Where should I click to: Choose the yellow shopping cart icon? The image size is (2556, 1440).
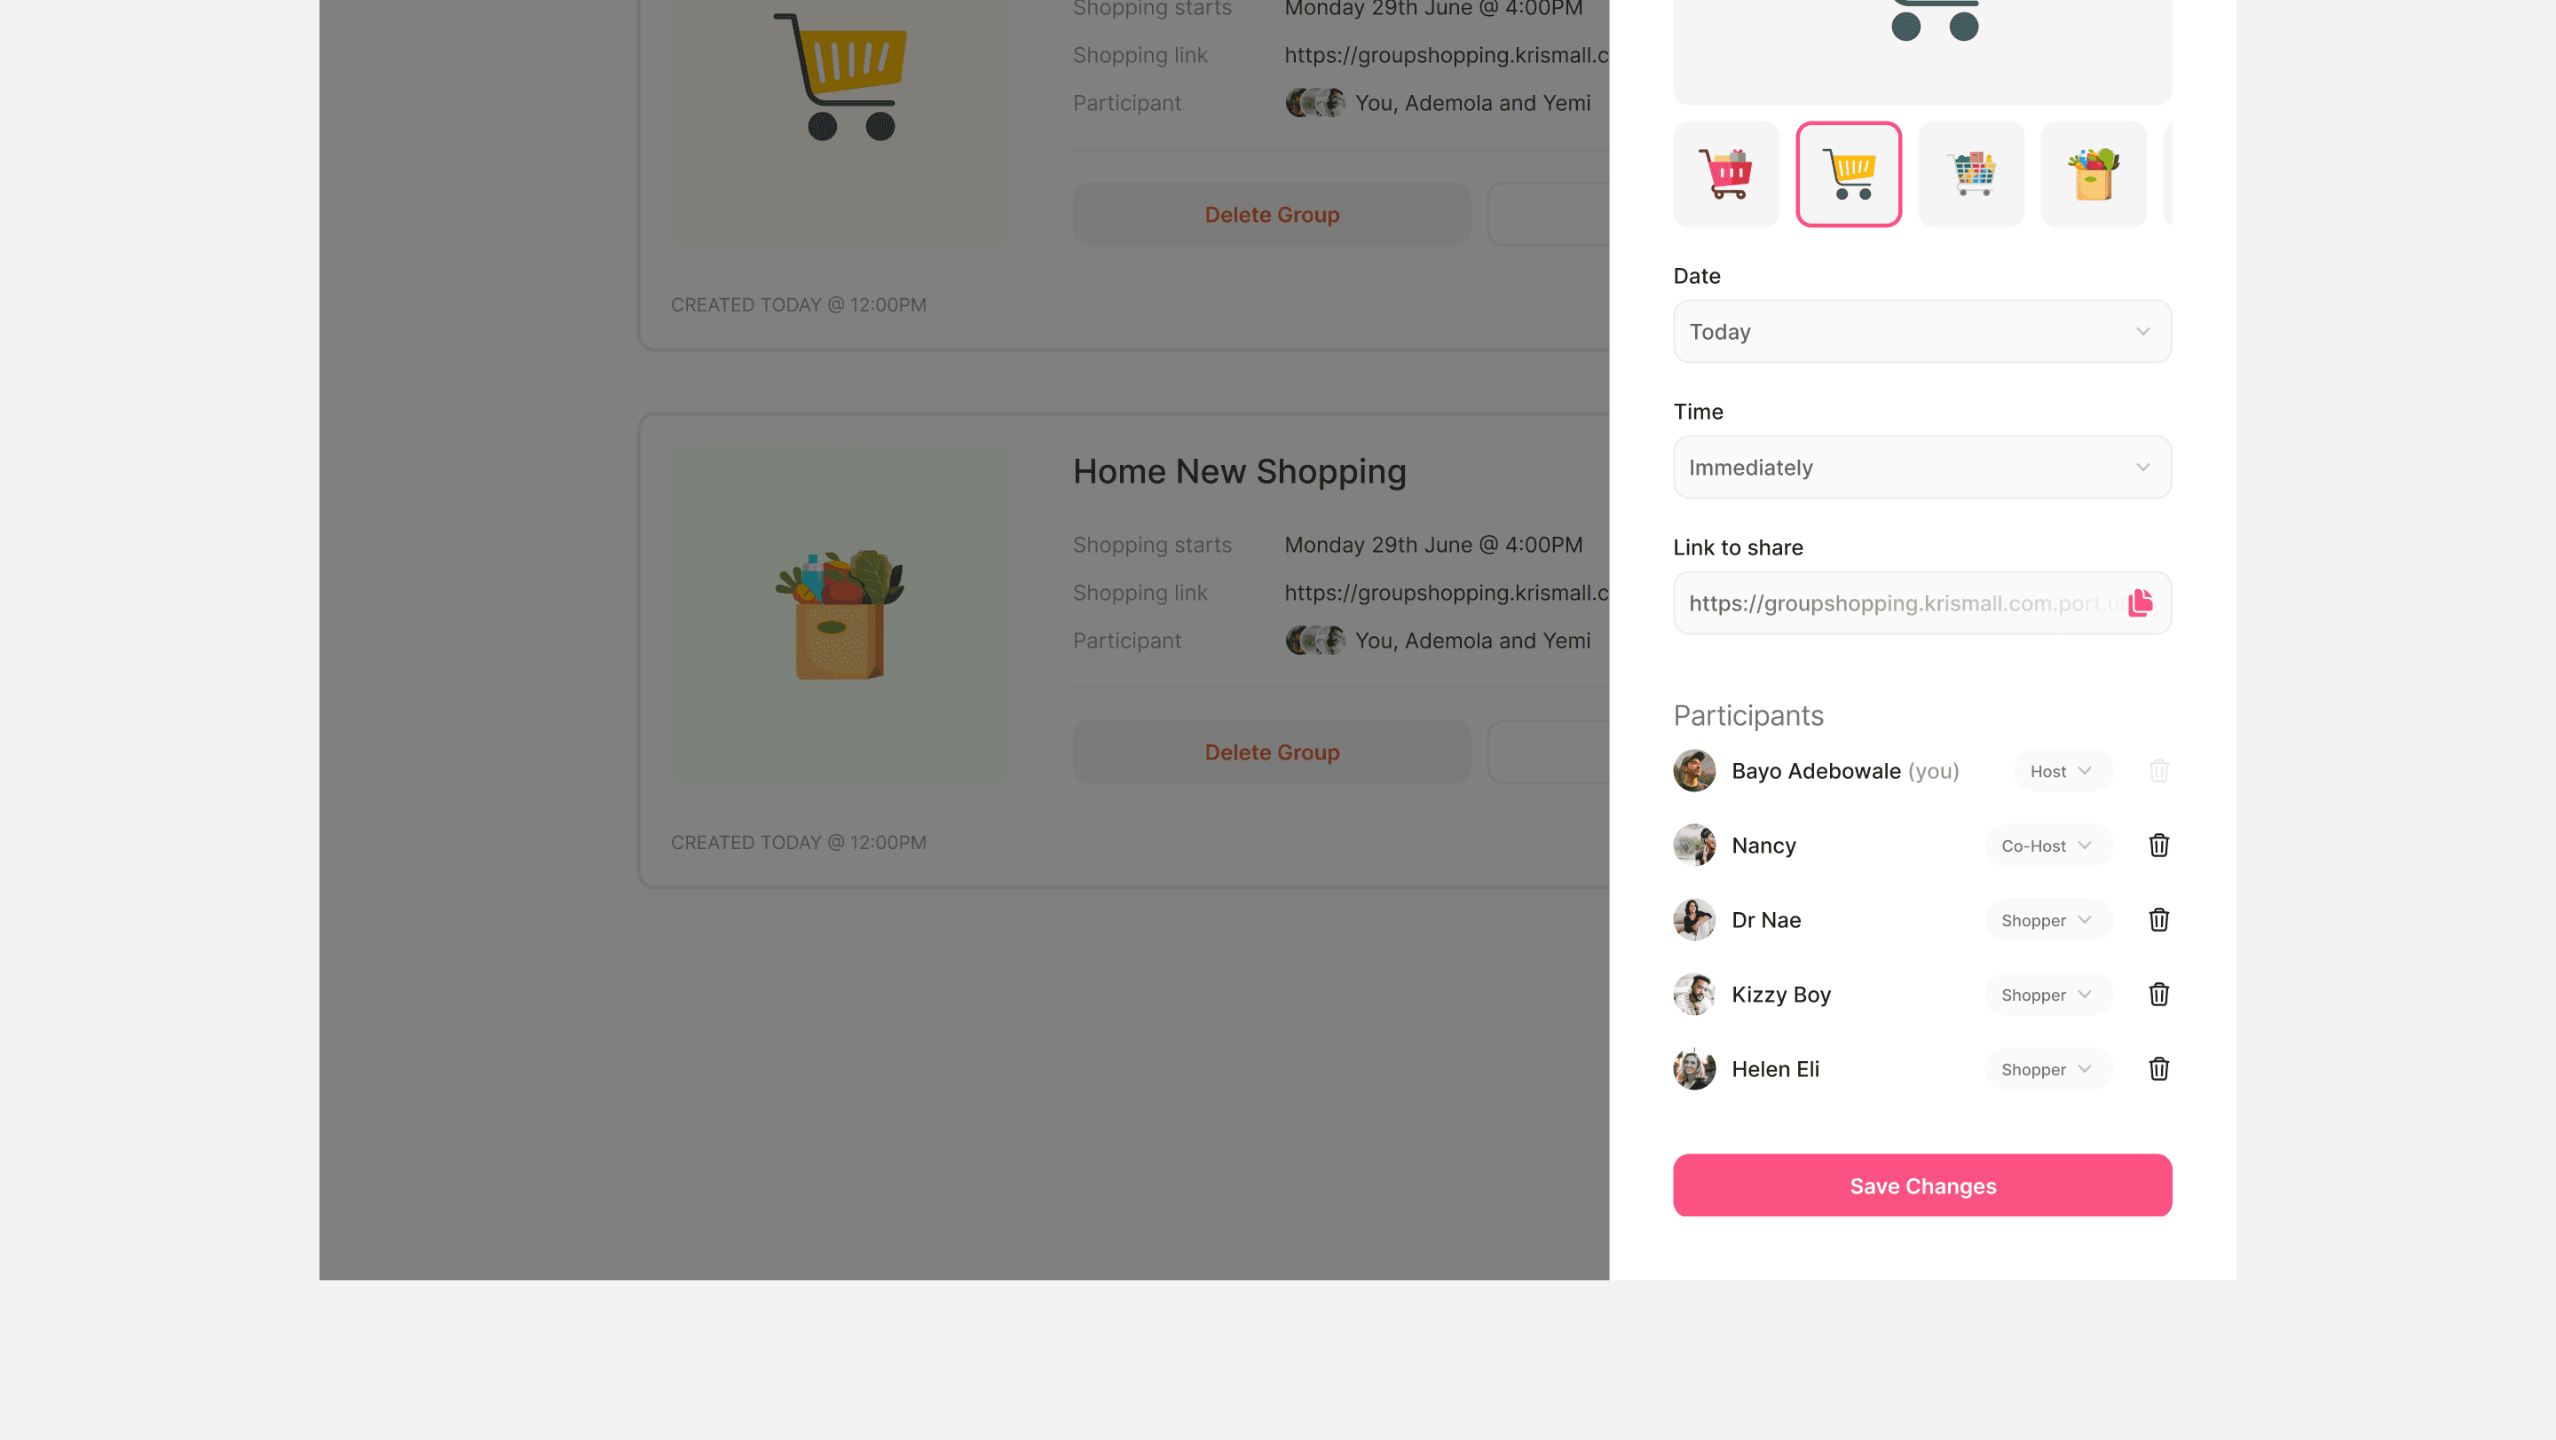pos(1849,175)
